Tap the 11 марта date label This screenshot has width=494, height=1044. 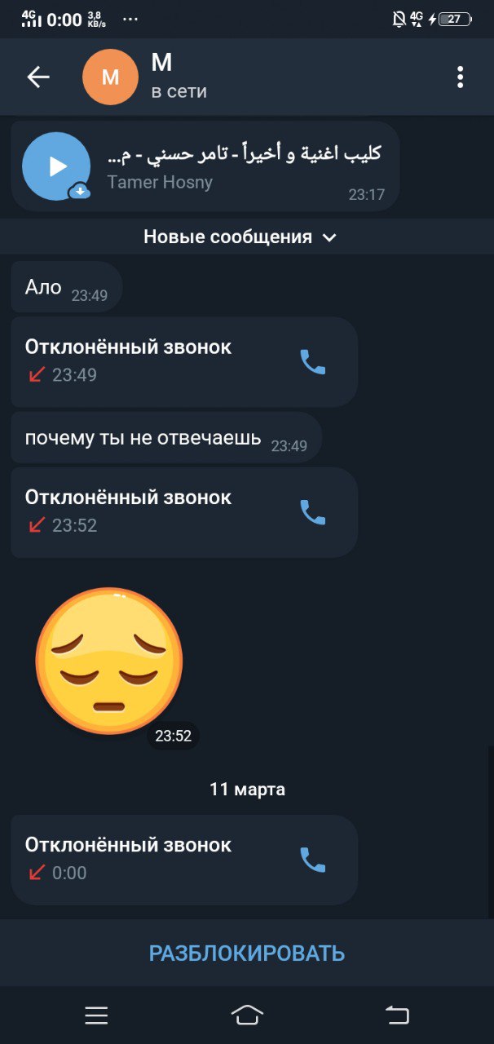247,790
